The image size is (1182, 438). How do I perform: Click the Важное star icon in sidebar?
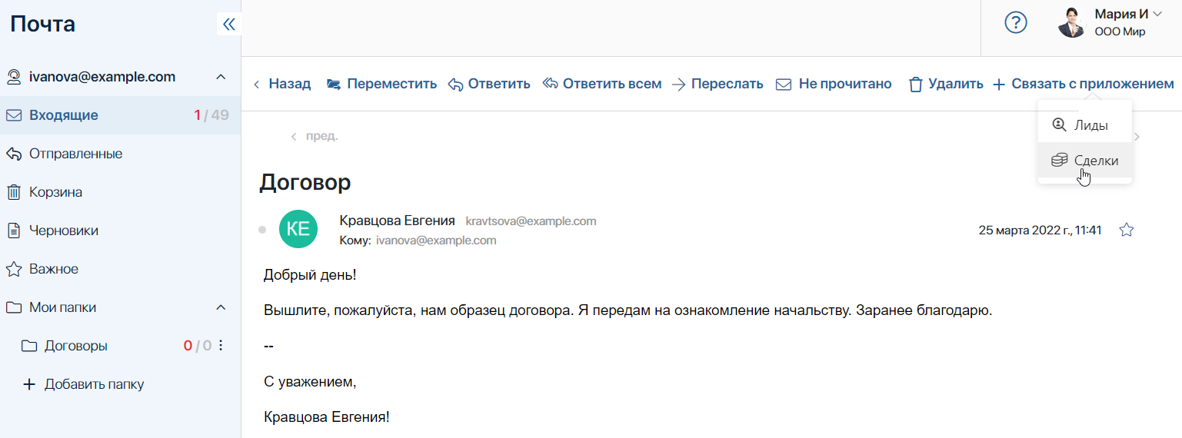tap(14, 269)
